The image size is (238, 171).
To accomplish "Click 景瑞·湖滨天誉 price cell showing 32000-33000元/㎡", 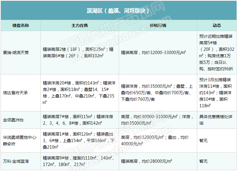I will coord(158,53).
